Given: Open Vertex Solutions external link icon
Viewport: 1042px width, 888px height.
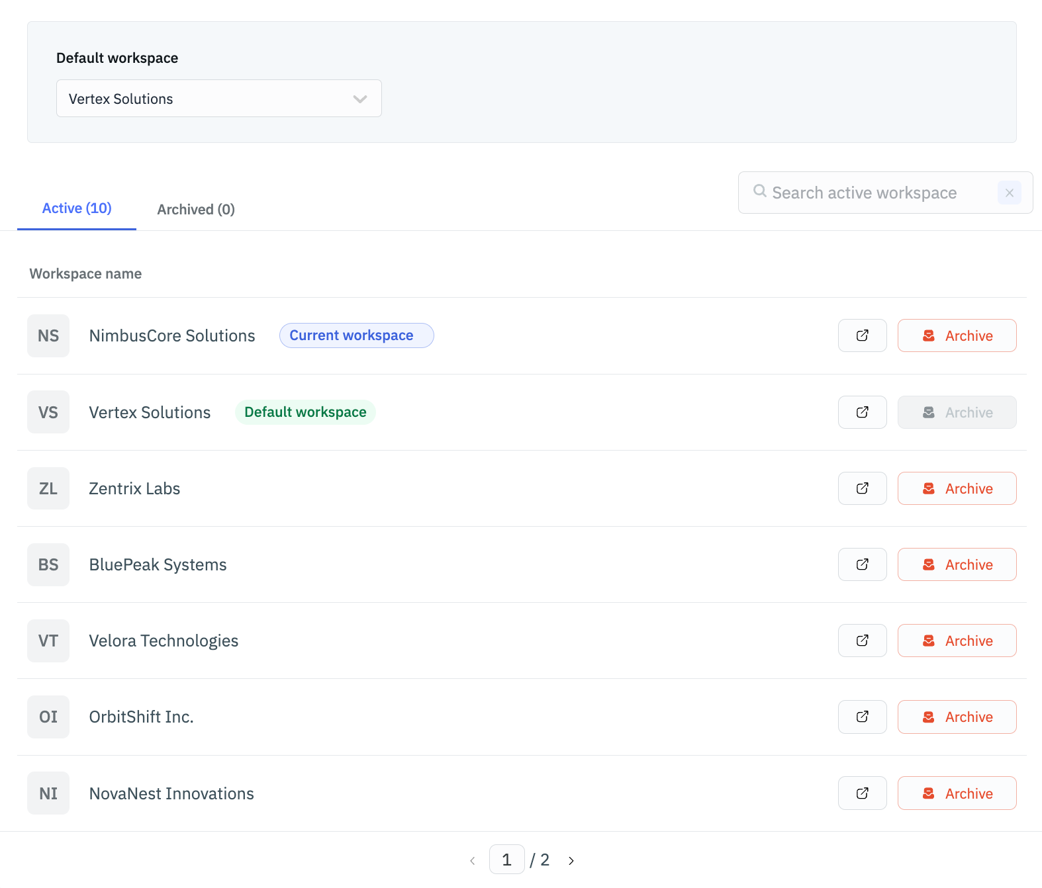Looking at the screenshot, I should pyautogui.click(x=862, y=412).
